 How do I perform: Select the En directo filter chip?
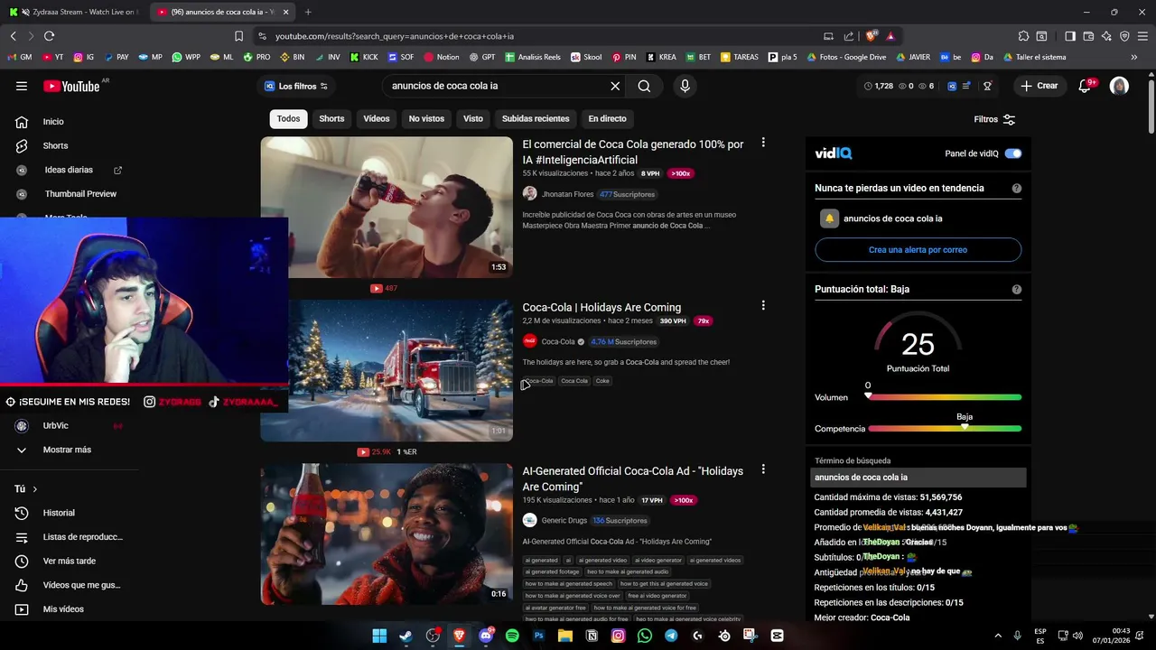tap(607, 118)
